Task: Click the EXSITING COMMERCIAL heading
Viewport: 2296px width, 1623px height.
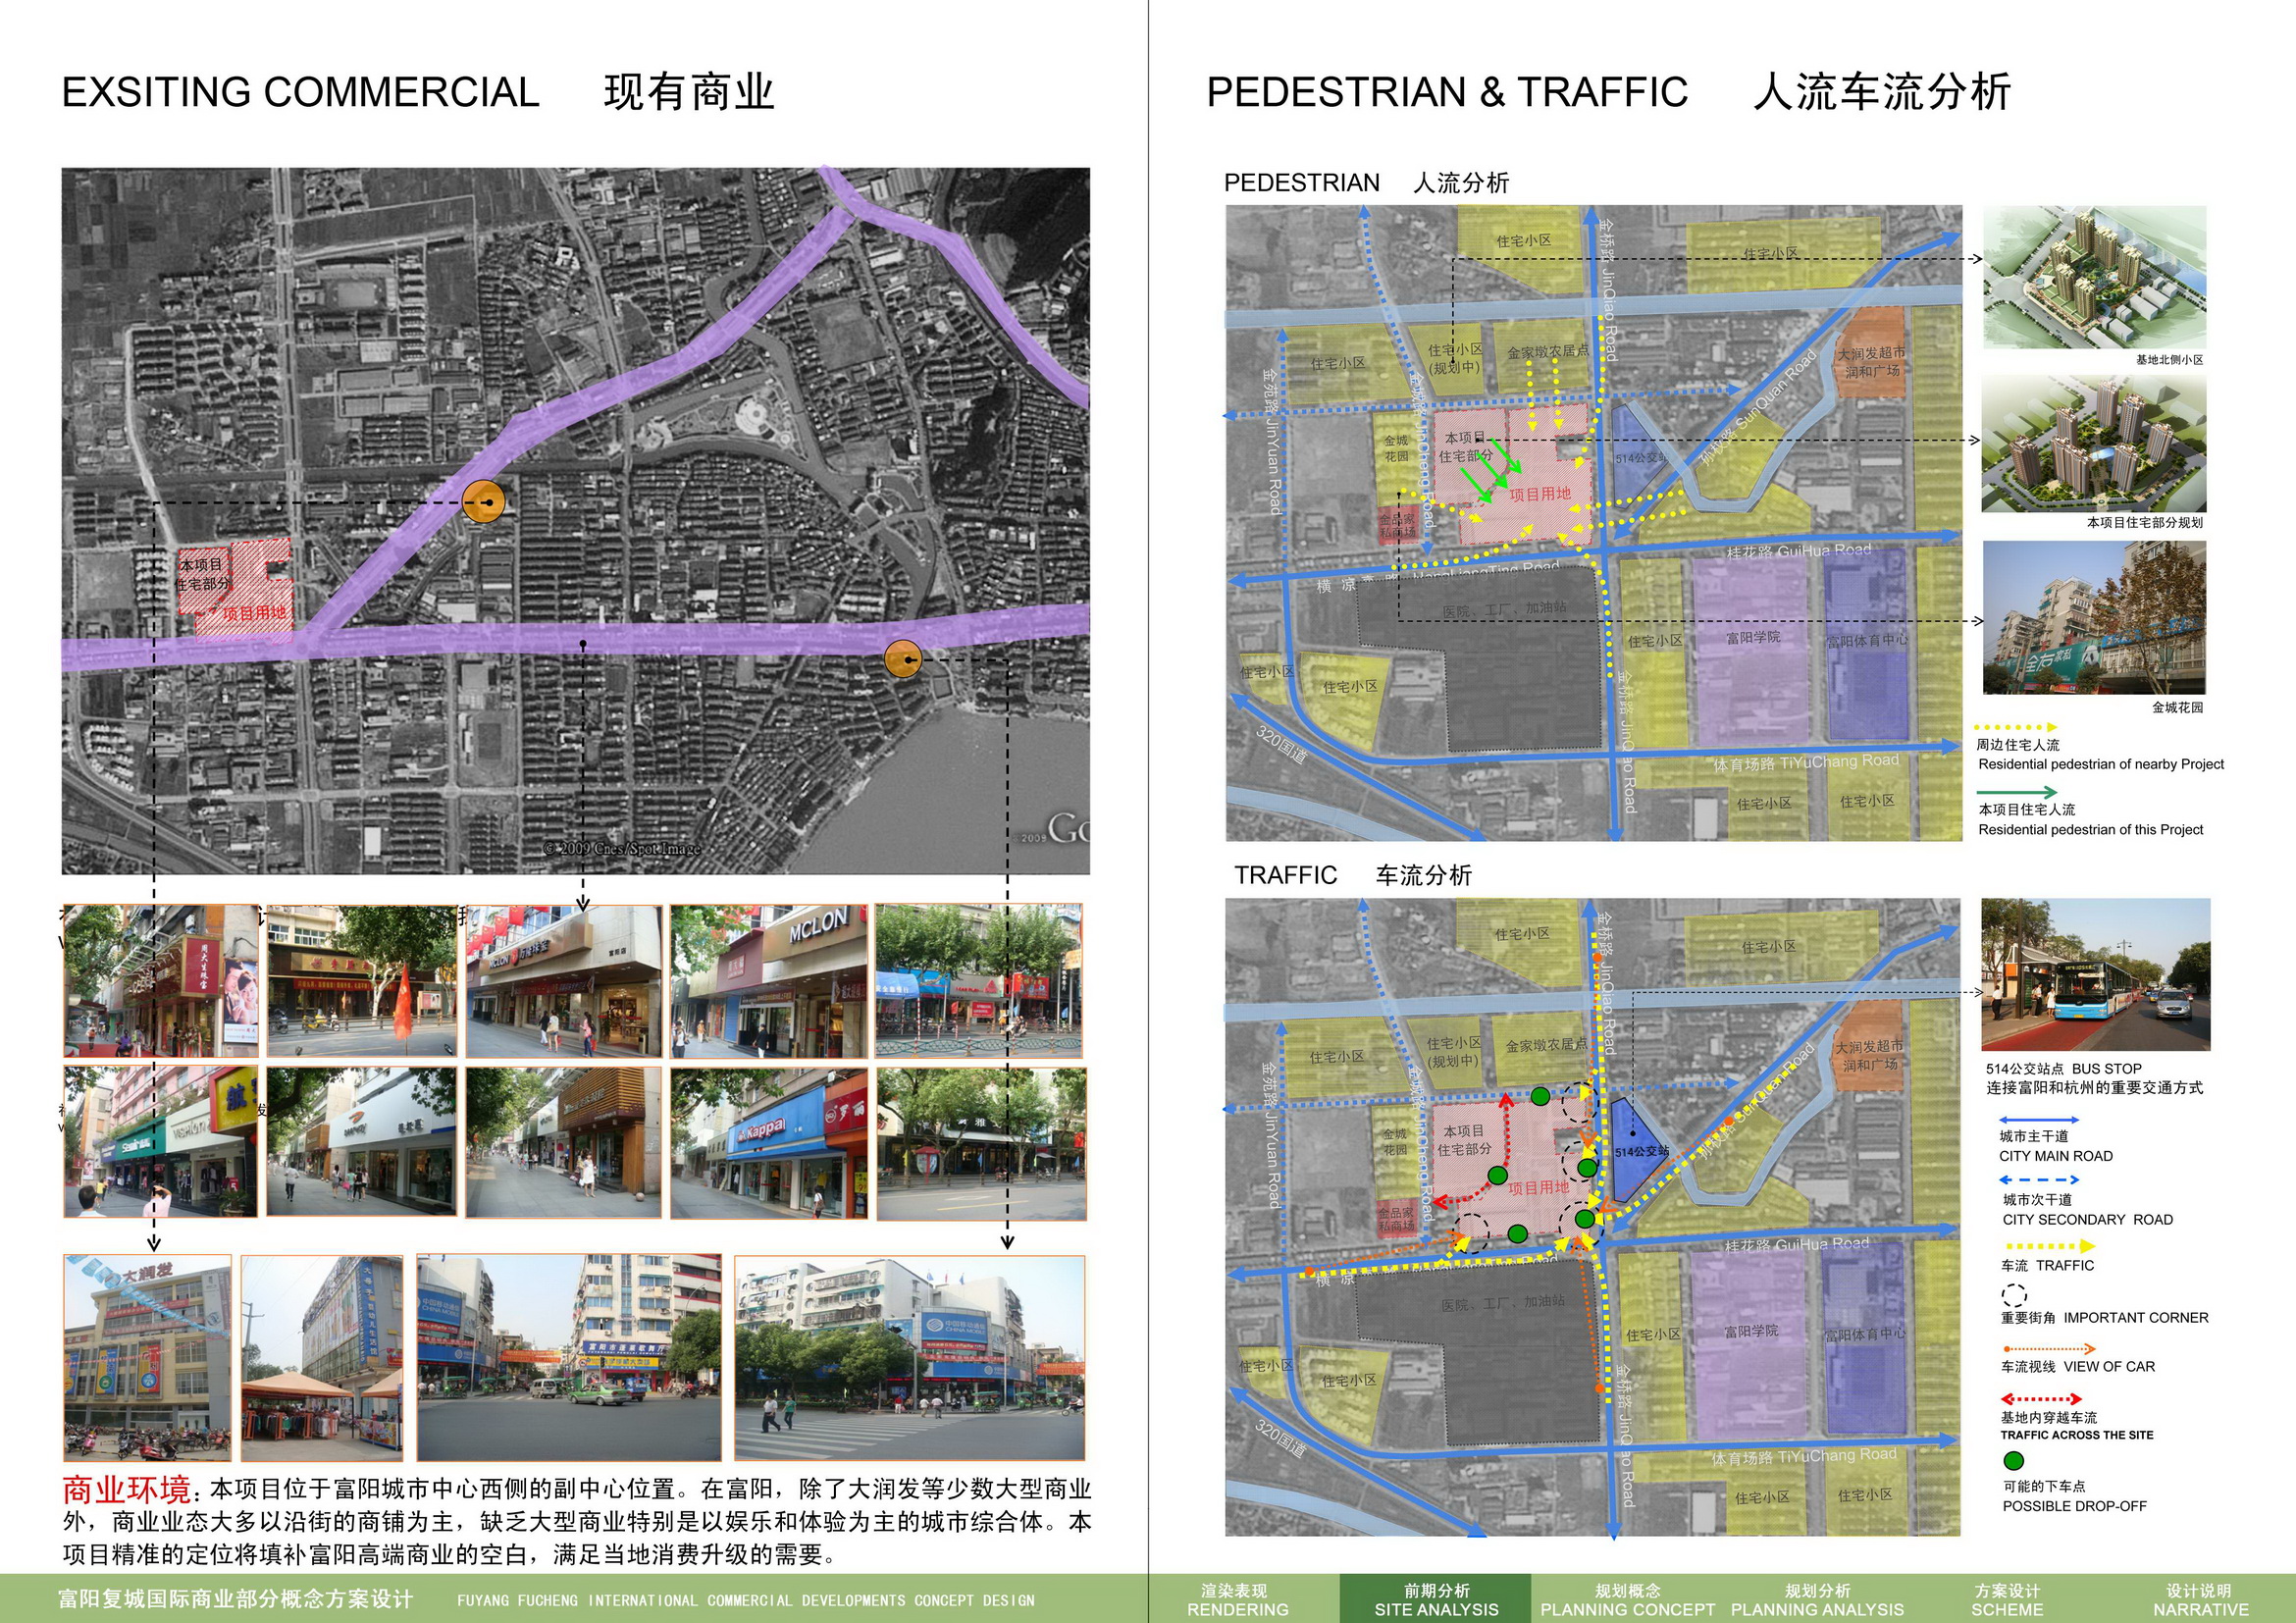Action: tap(300, 92)
